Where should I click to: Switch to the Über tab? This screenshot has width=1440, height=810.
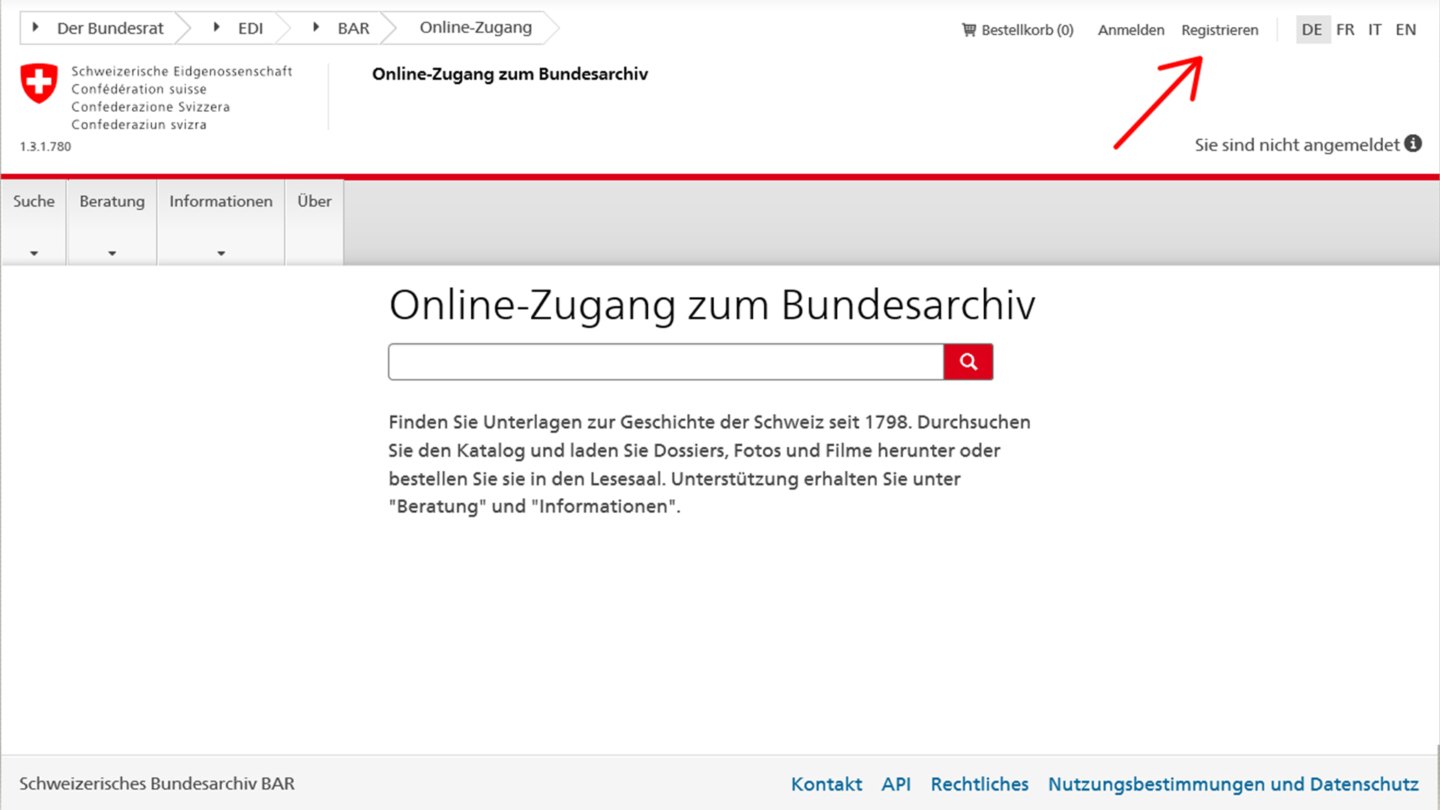click(314, 201)
